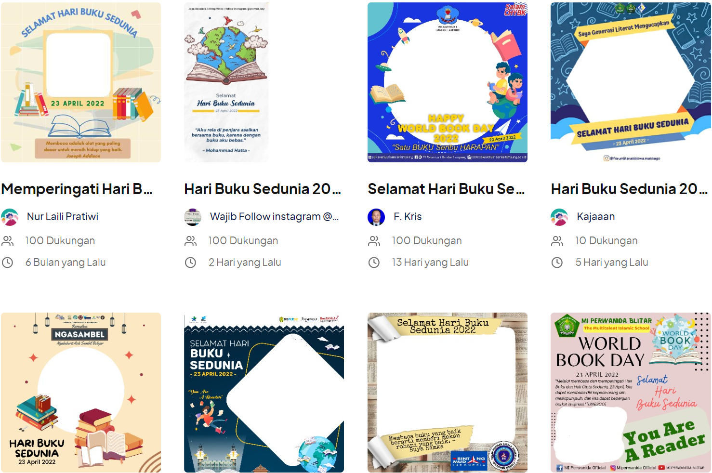712x473 pixels.
Task: Select the Kajaaan author name
Action: tap(596, 217)
